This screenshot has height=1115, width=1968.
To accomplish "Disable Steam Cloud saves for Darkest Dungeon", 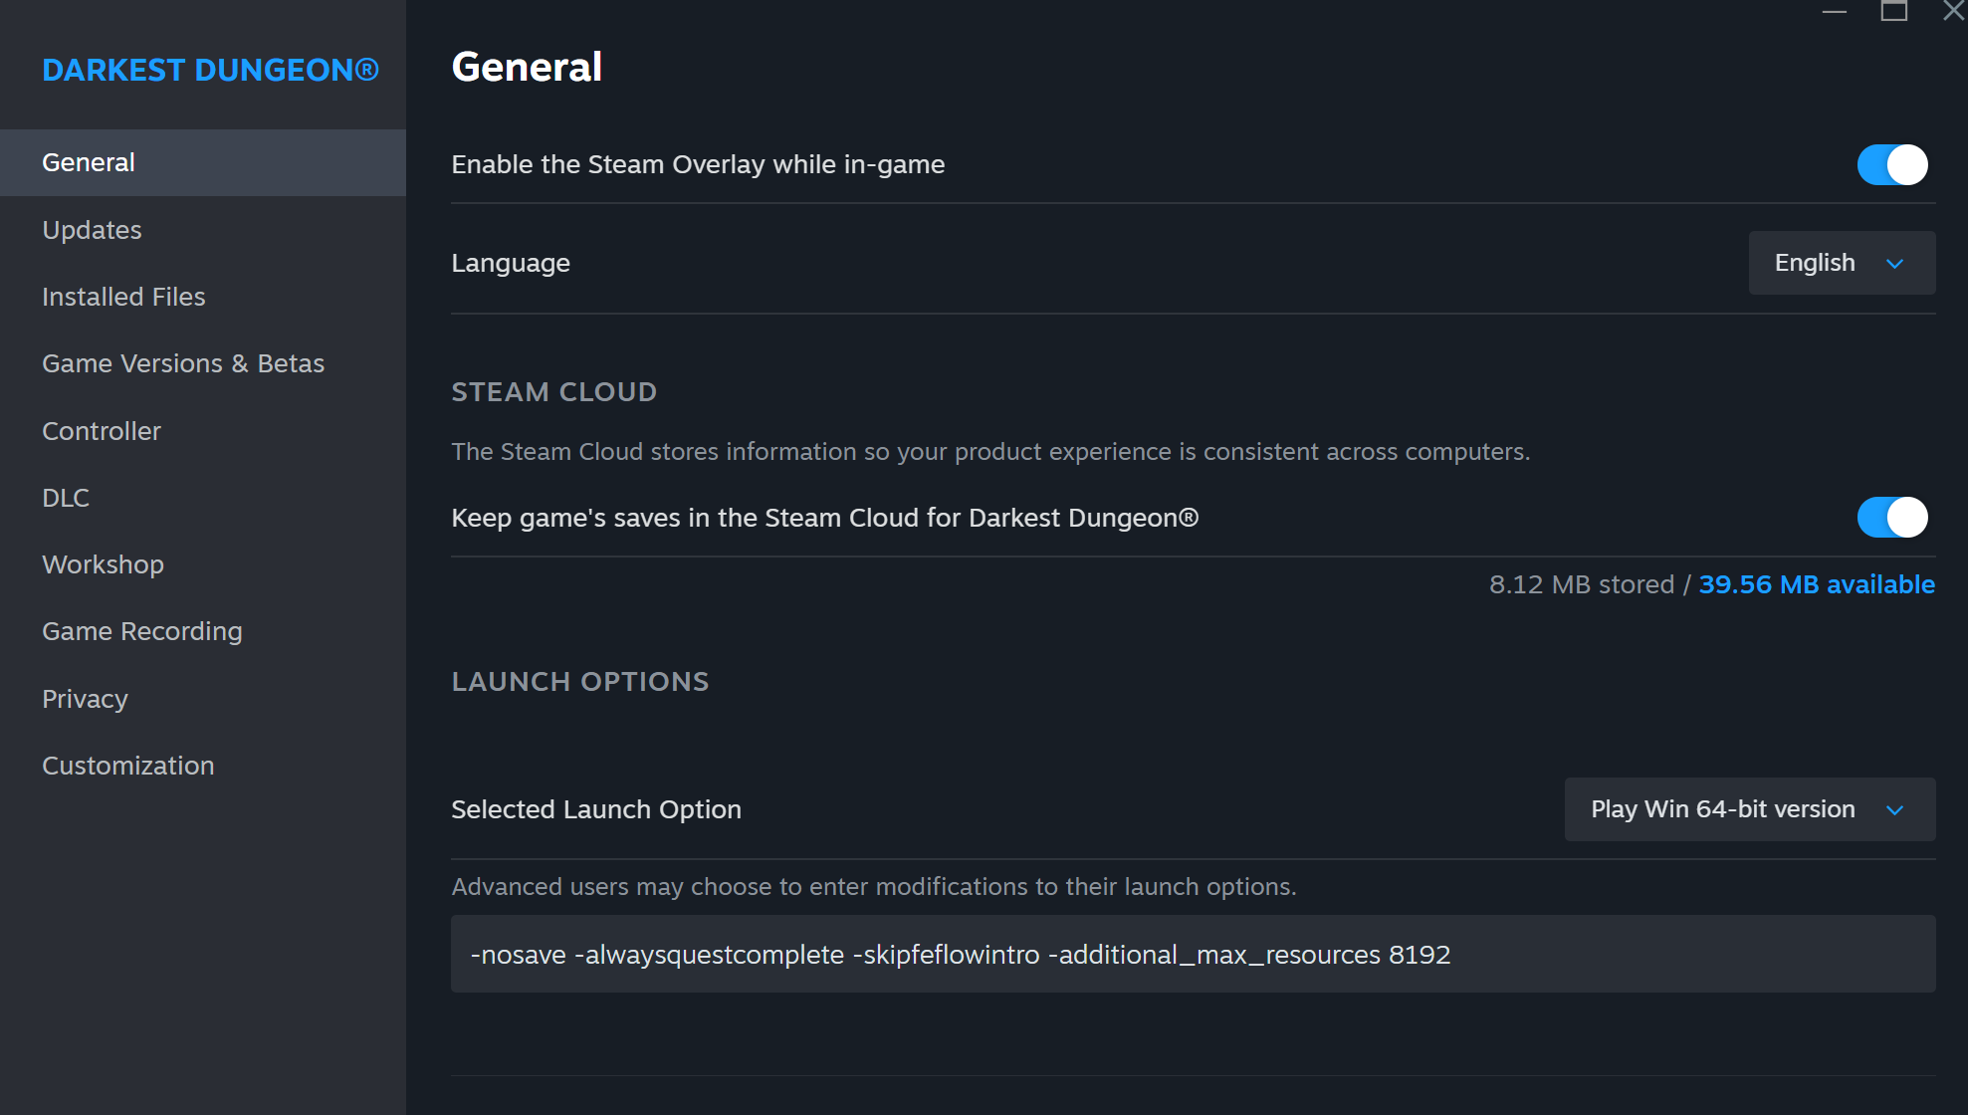I will pyautogui.click(x=1891, y=518).
